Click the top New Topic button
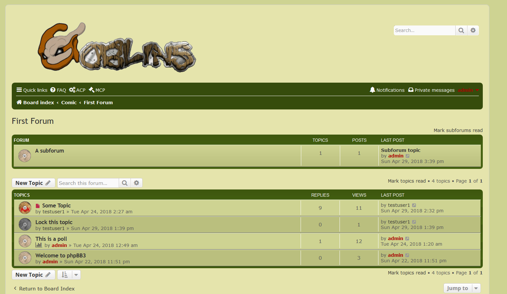This screenshot has width=507, height=294. (33, 183)
